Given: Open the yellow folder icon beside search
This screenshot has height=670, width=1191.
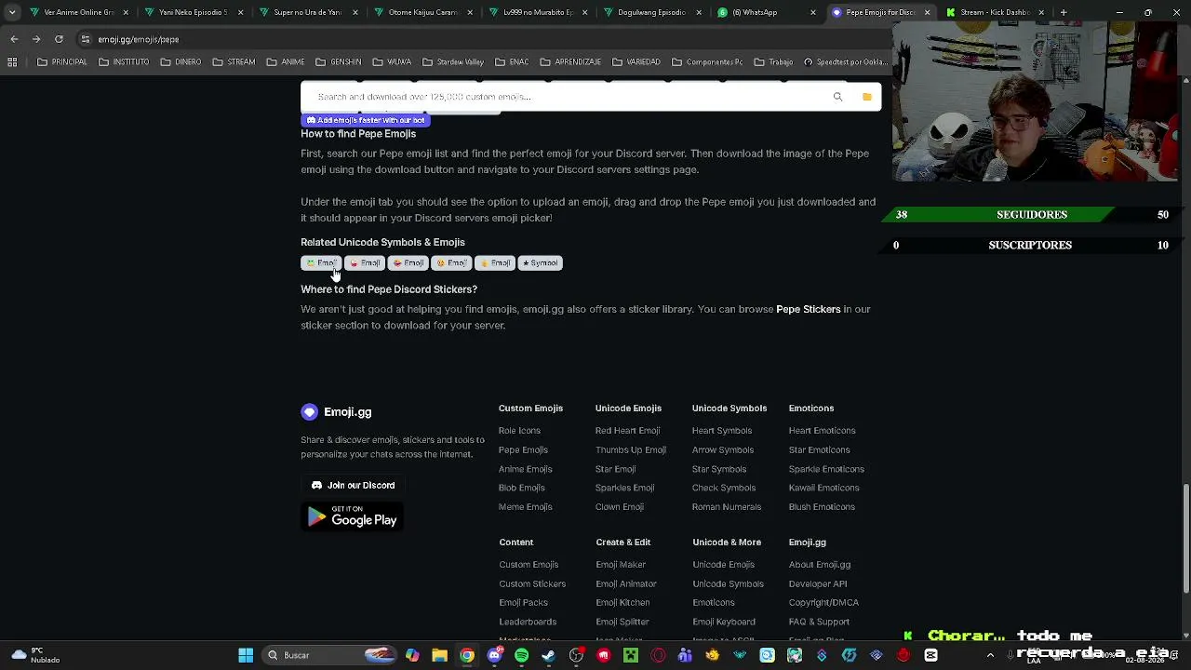Looking at the screenshot, I should tap(866, 97).
